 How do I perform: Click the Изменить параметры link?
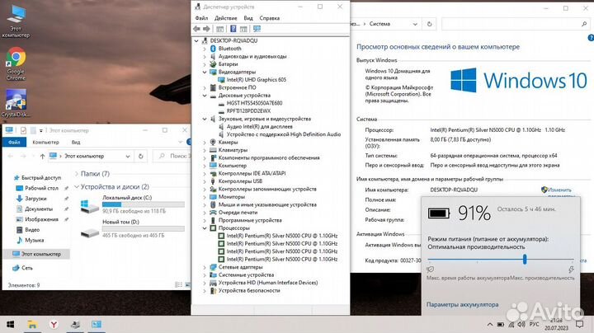click(x=559, y=192)
